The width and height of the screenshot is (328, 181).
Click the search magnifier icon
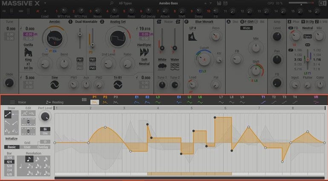[112, 3]
